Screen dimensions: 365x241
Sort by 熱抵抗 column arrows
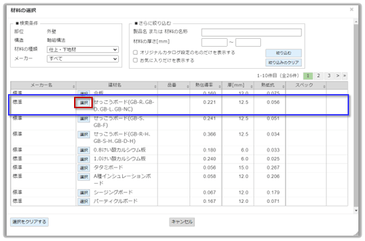(x=284, y=86)
